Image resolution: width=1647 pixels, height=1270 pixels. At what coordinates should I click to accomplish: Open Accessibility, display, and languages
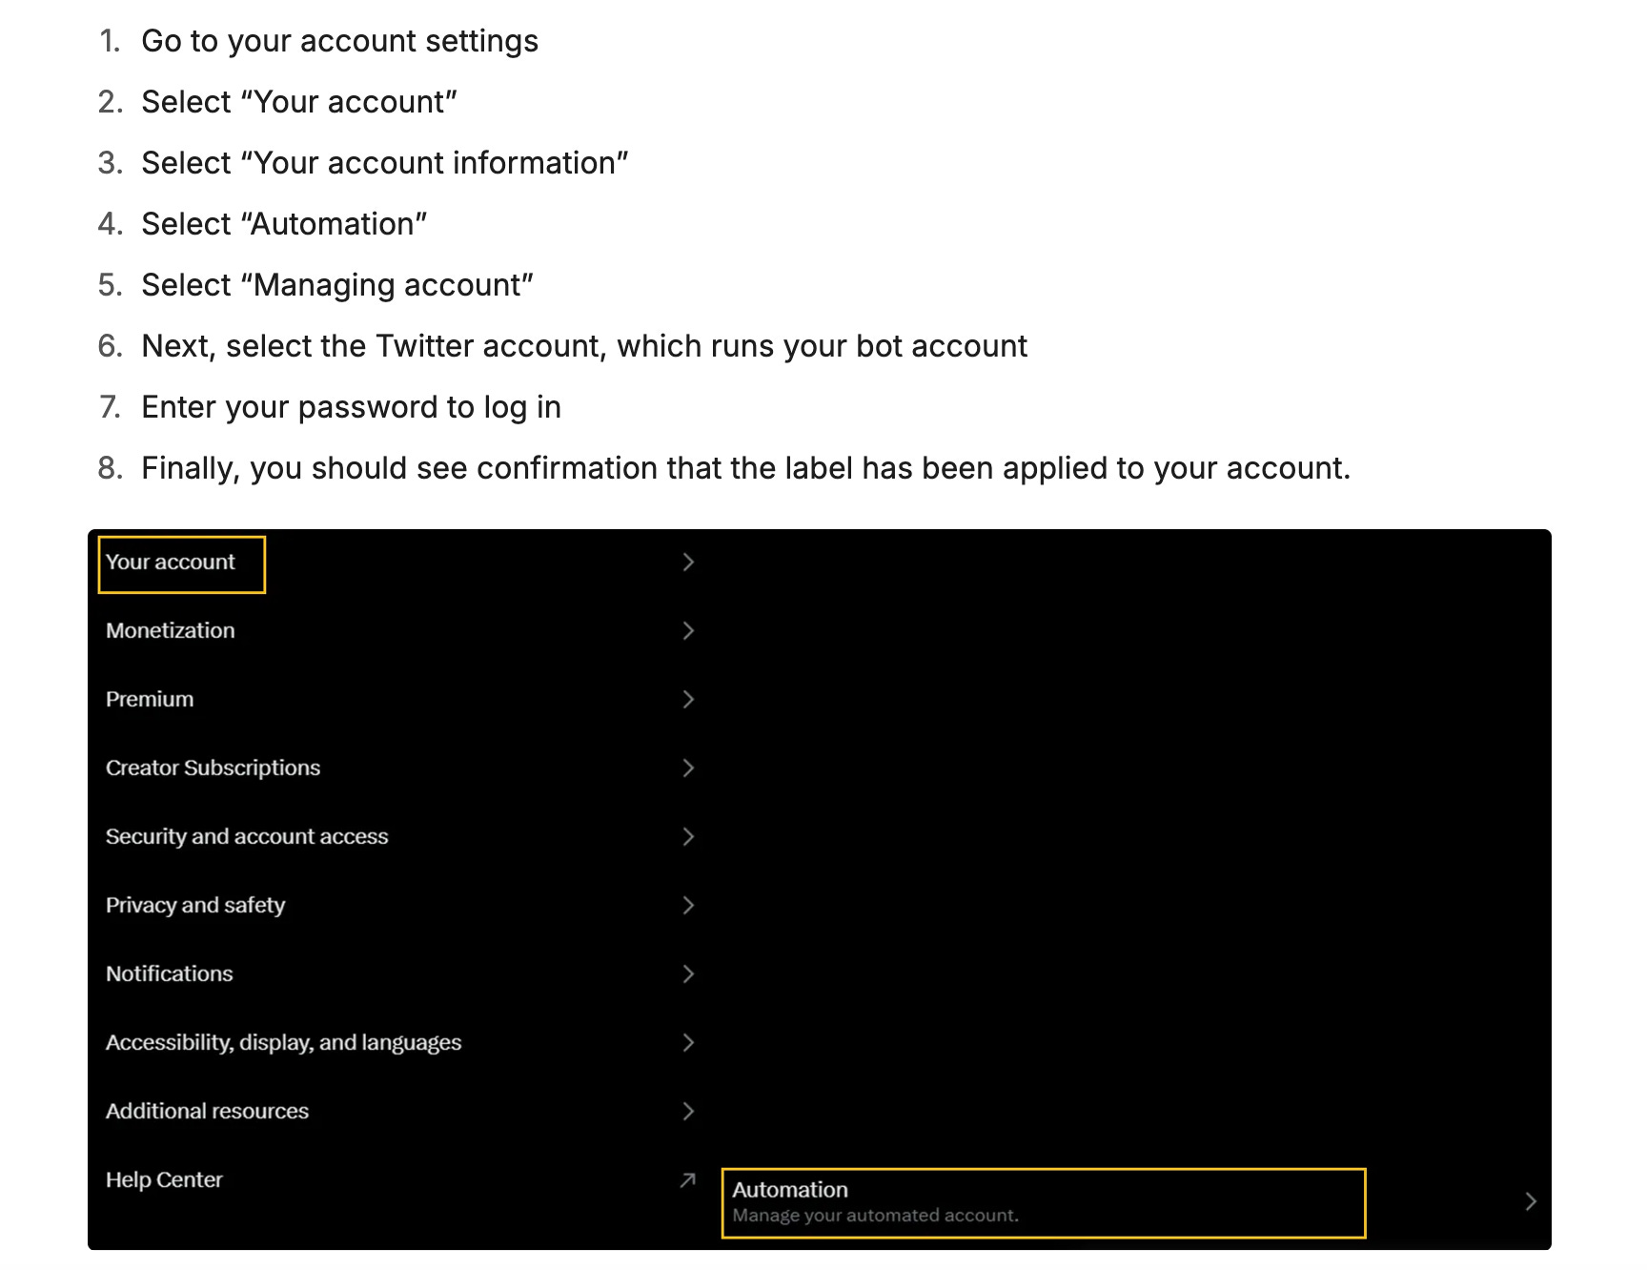pyautogui.click(x=400, y=1043)
